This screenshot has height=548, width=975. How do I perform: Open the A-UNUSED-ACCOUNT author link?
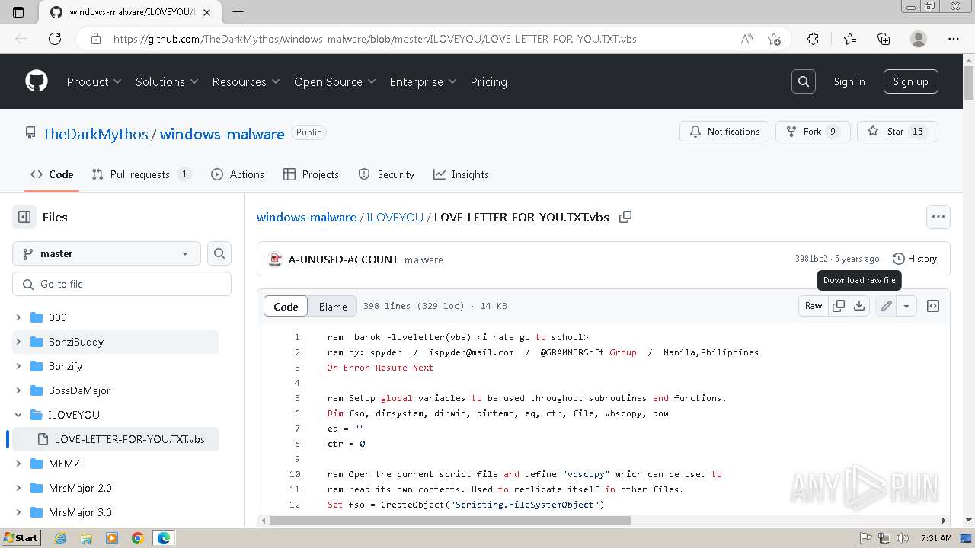[343, 260]
